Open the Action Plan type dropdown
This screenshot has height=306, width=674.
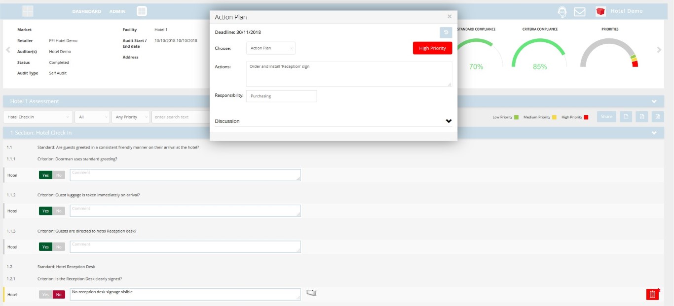coord(270,48)
